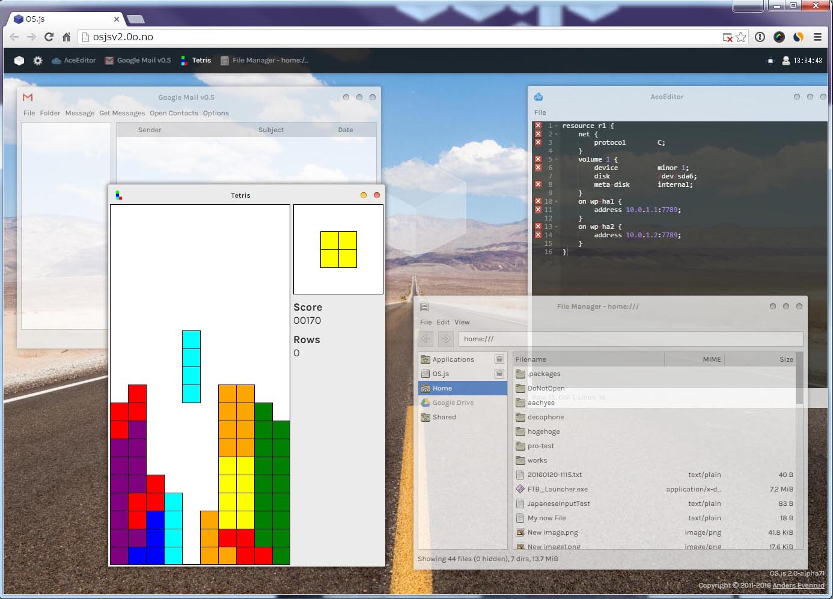
Task: Click the forward arrow in File Manager
Action: click(445, 339)
